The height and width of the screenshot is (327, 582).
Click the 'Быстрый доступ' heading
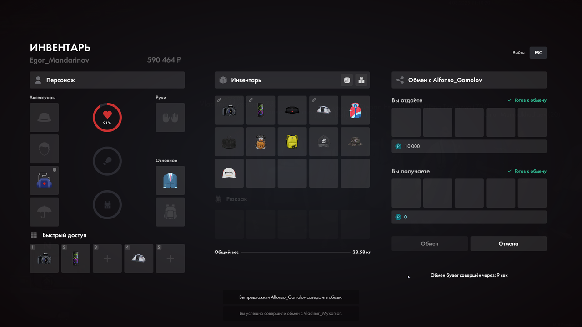pyautogui.click(x=65, y=235)
